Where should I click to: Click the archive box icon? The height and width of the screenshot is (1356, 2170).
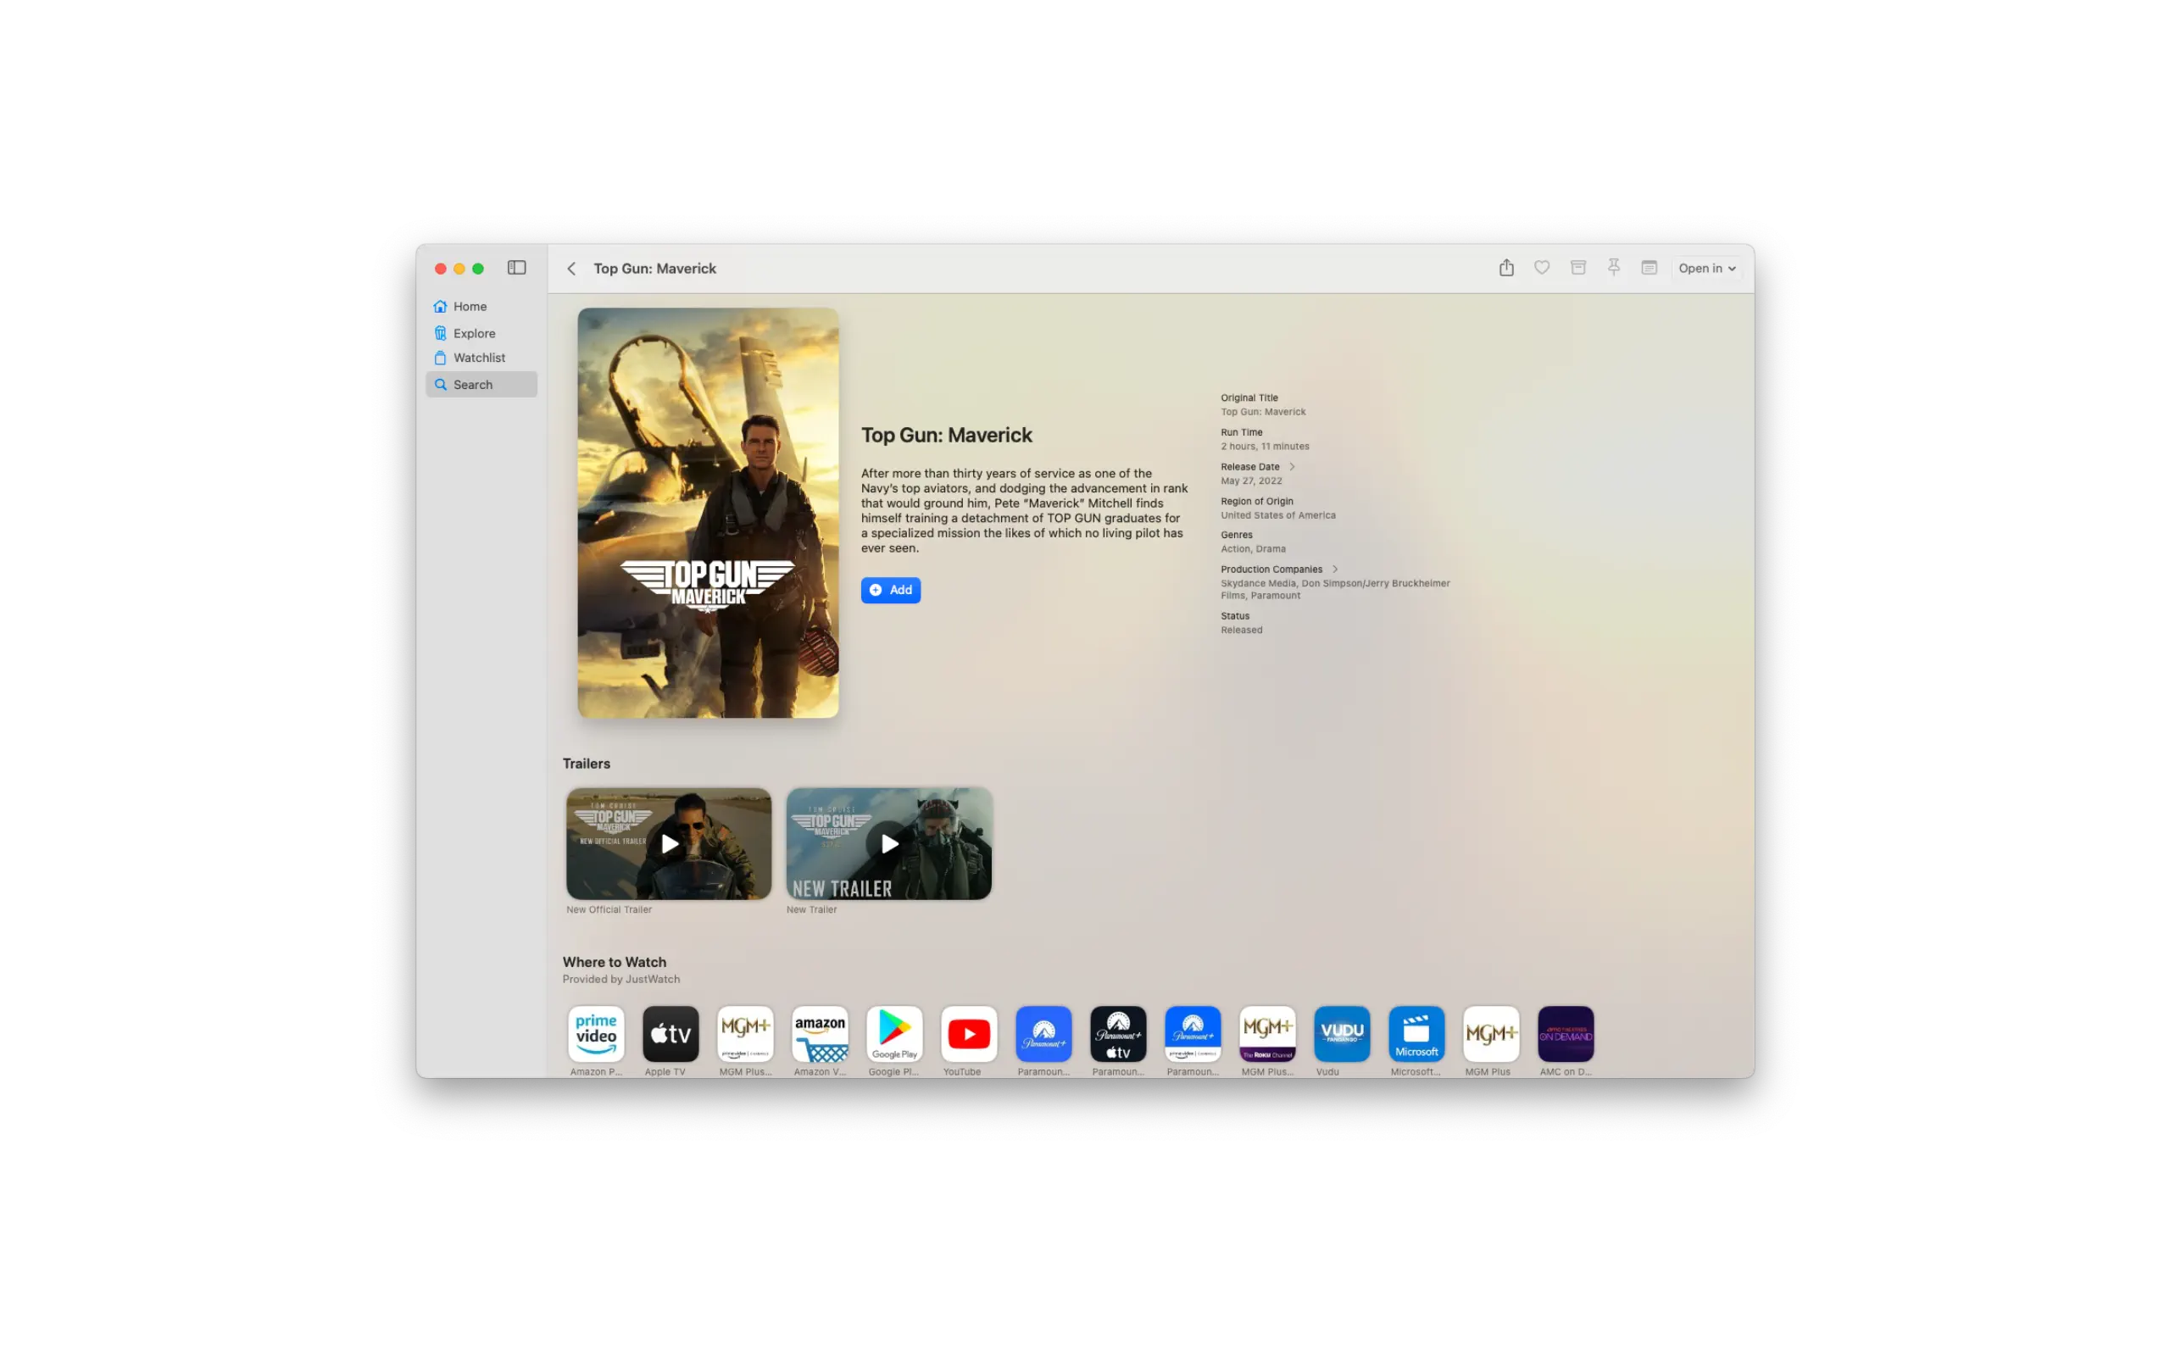point(1578,268)
